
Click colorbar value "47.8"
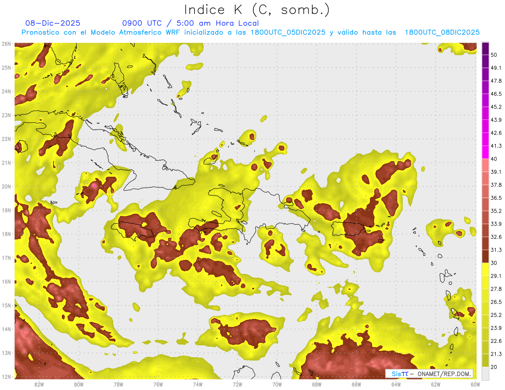click(x=496, y=81)
